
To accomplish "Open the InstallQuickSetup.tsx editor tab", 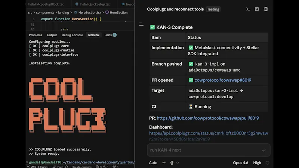I will 92,4.
